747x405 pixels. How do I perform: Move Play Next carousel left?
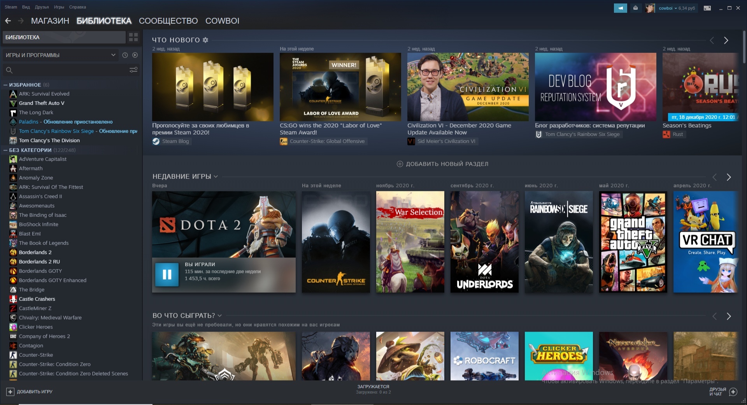[x=714, y=316]
